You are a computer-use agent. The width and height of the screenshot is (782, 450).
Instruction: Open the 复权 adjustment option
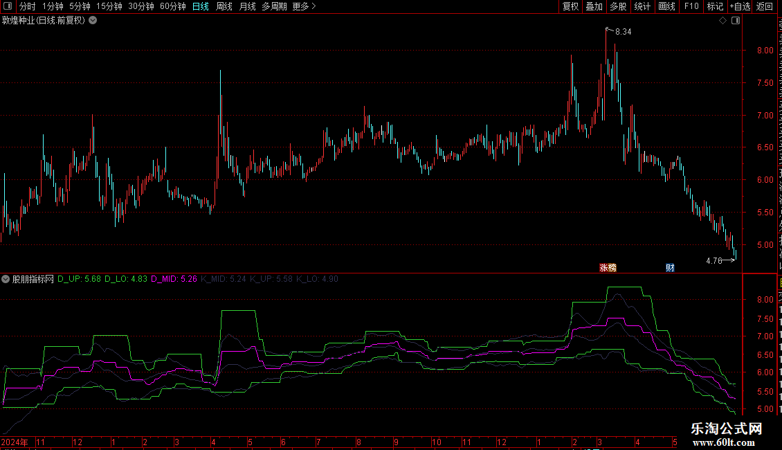(570, 6)
